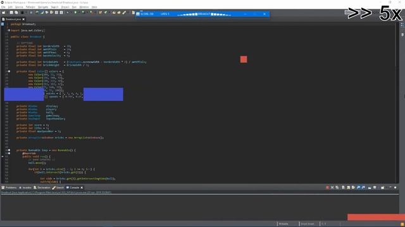The image size is (405, 227).
Task: Click the 'public class Breakout' code line
Action: coord(28,37)
